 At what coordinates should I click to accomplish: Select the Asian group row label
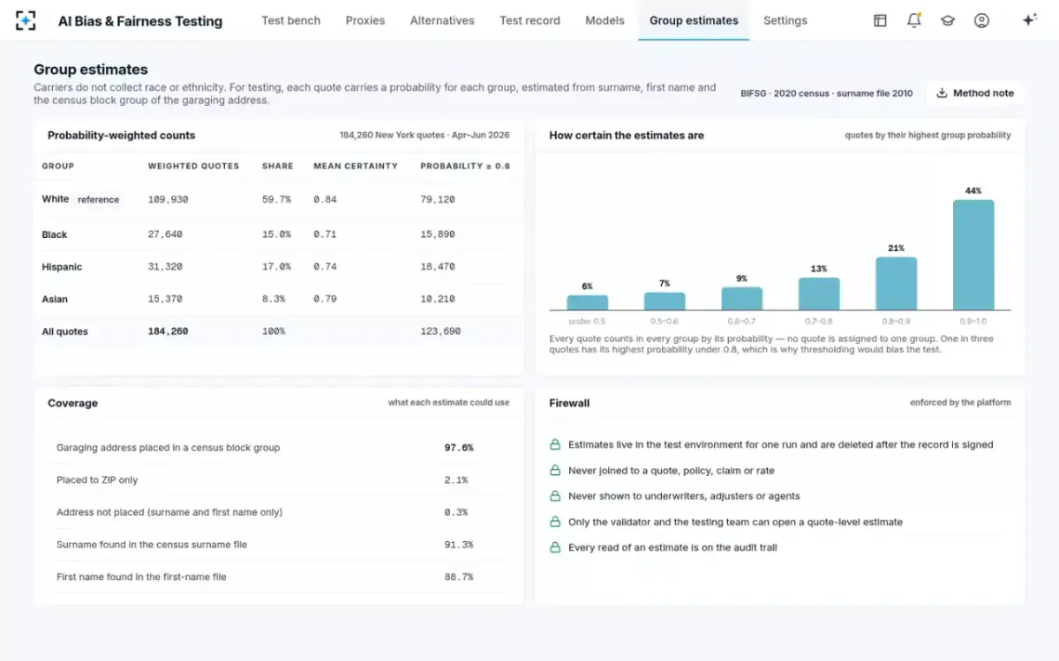tap(55, 299)
